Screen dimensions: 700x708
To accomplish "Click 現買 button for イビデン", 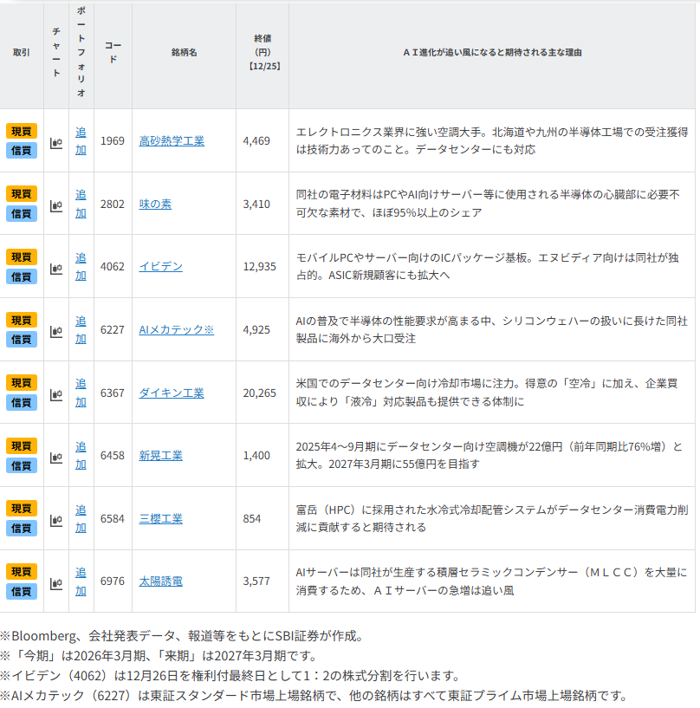I will (x=22, y=257).
